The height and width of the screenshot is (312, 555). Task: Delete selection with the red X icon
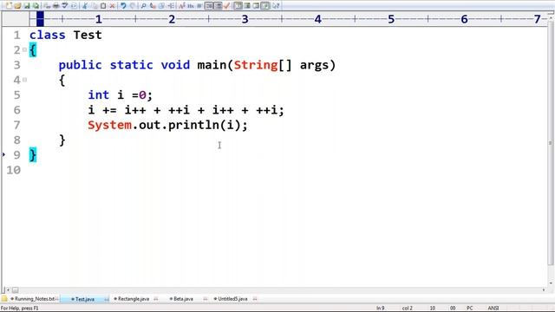coord(112,6)
